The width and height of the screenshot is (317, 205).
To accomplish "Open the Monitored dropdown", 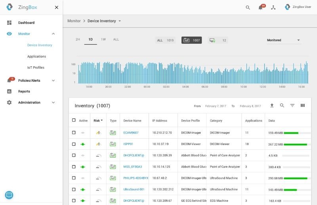I will [284, 40].
